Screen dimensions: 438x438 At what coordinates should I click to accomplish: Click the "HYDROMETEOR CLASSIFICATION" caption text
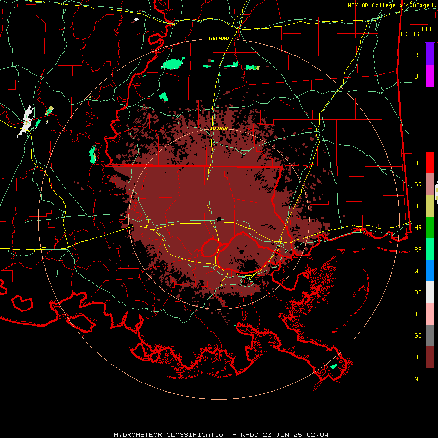point(171,435)
